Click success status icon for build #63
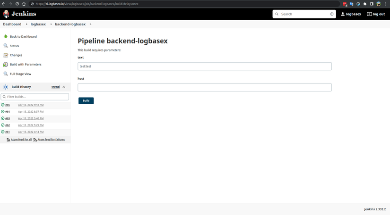The height and width of the screenshot is (215, 390). (3, 118)
